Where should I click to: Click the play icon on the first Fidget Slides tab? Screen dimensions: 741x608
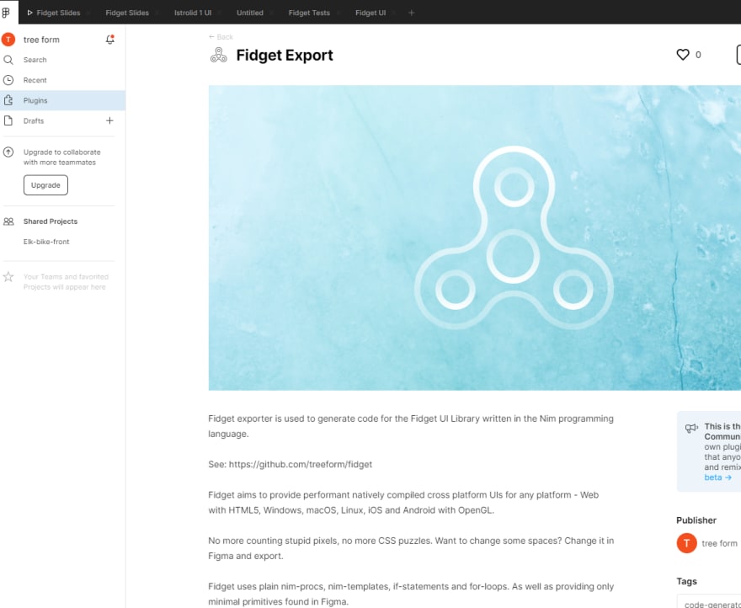tap(29, 13)
